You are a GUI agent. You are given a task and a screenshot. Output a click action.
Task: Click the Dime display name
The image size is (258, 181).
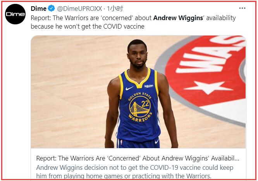pyautogui.click(x=38, y=9)
